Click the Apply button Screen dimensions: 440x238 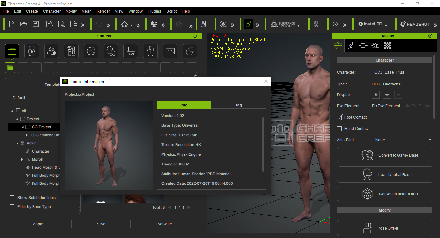[38, 224]
